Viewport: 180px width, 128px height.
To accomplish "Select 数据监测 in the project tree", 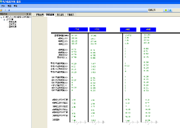I will (x=13, y=22).
